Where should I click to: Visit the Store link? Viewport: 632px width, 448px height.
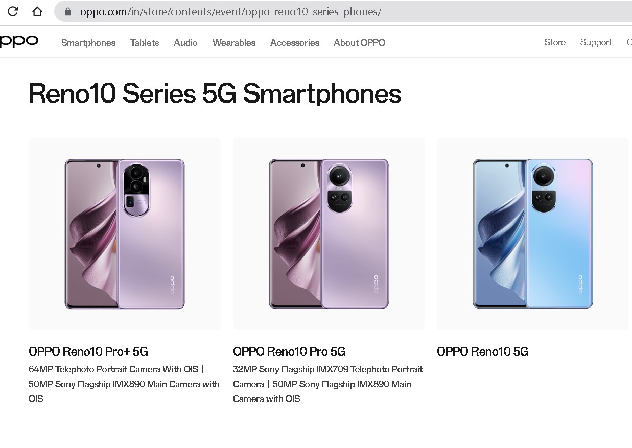tap(555, 42)
